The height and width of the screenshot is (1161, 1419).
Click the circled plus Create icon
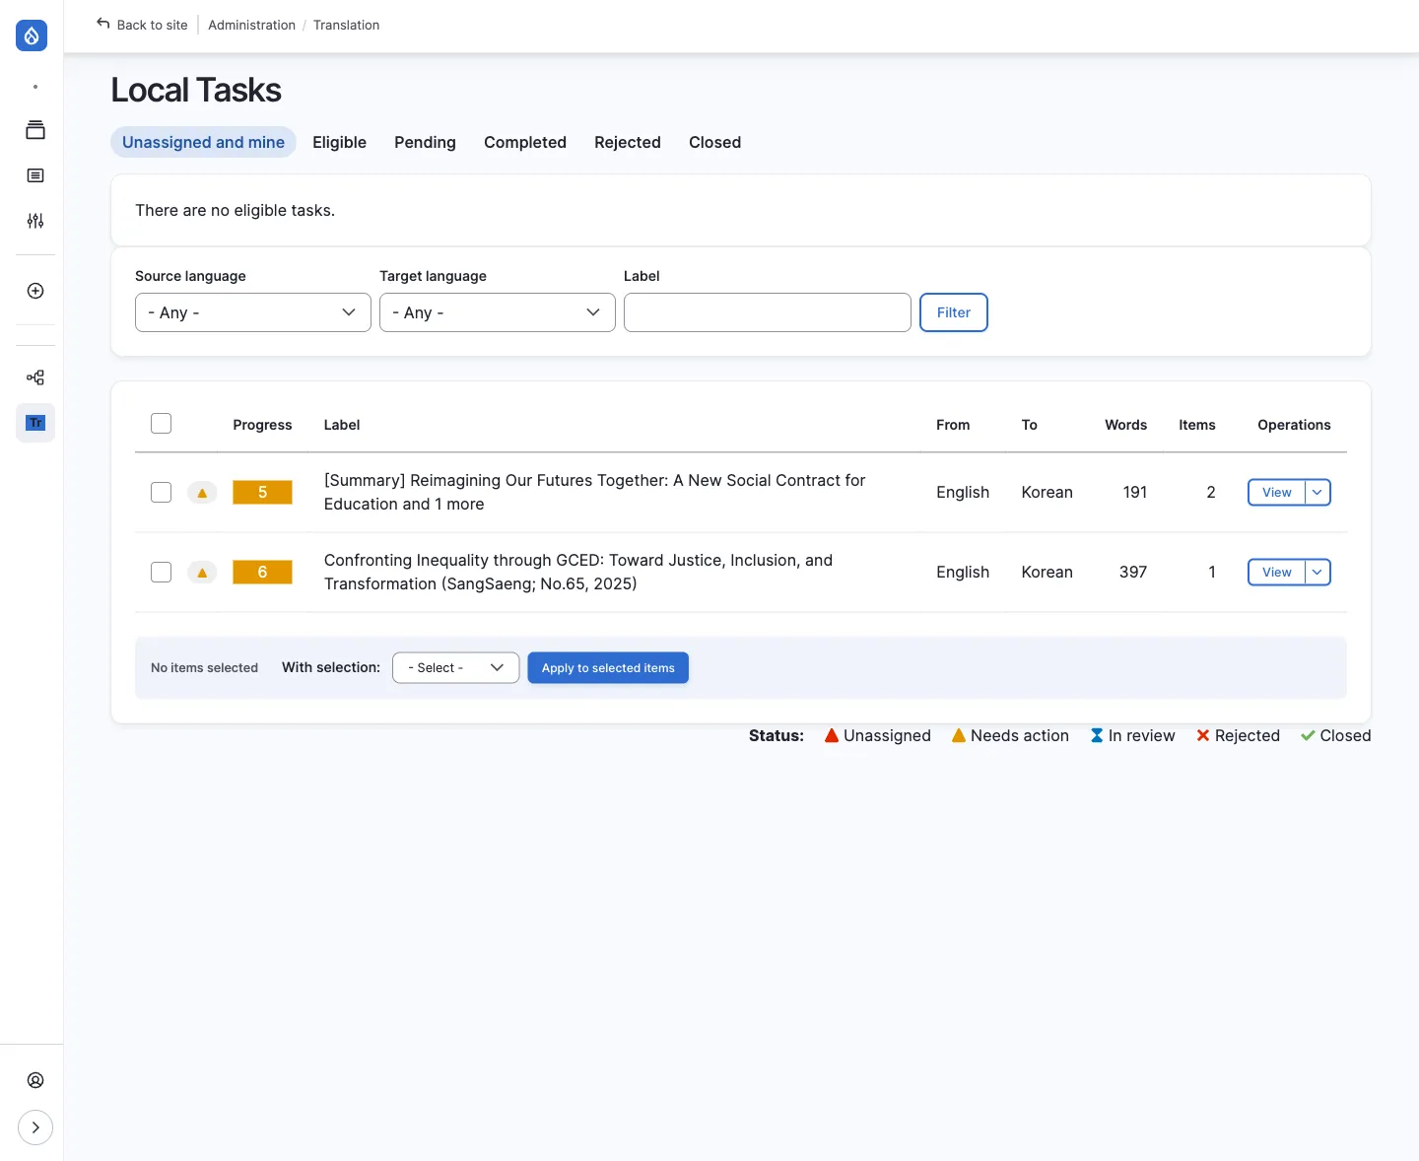pos(35,291)
